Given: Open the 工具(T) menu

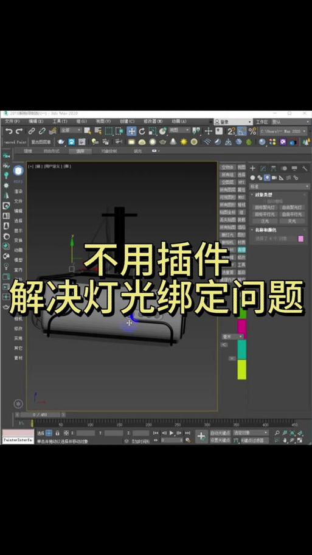Looking at the screenshot, I should click(x=60, y=122).
